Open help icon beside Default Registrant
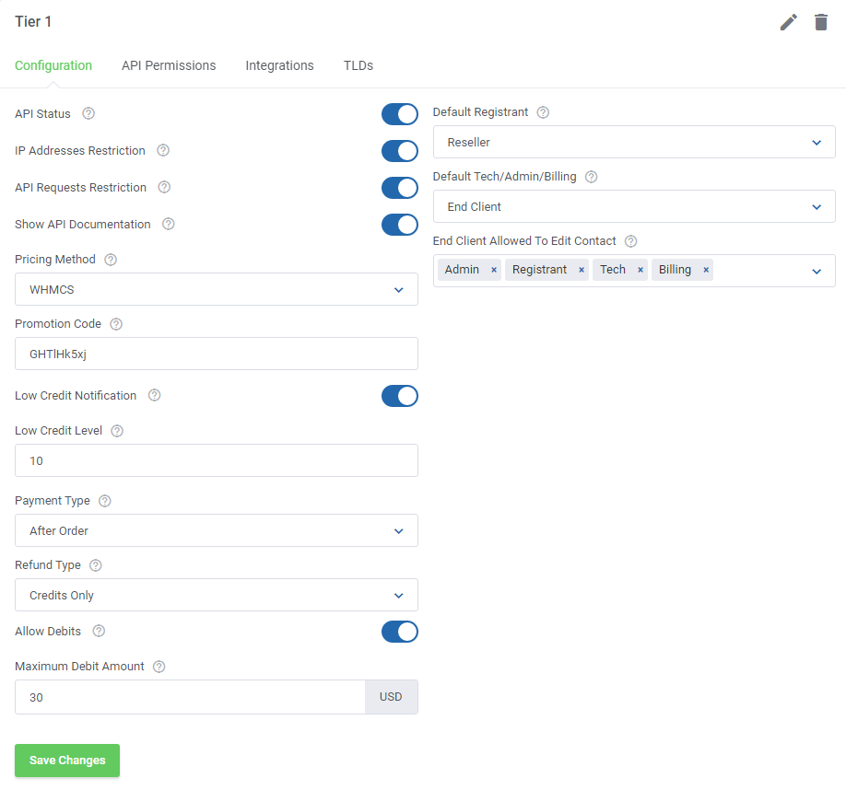This screenshot has height=790, width=846. 543,112
